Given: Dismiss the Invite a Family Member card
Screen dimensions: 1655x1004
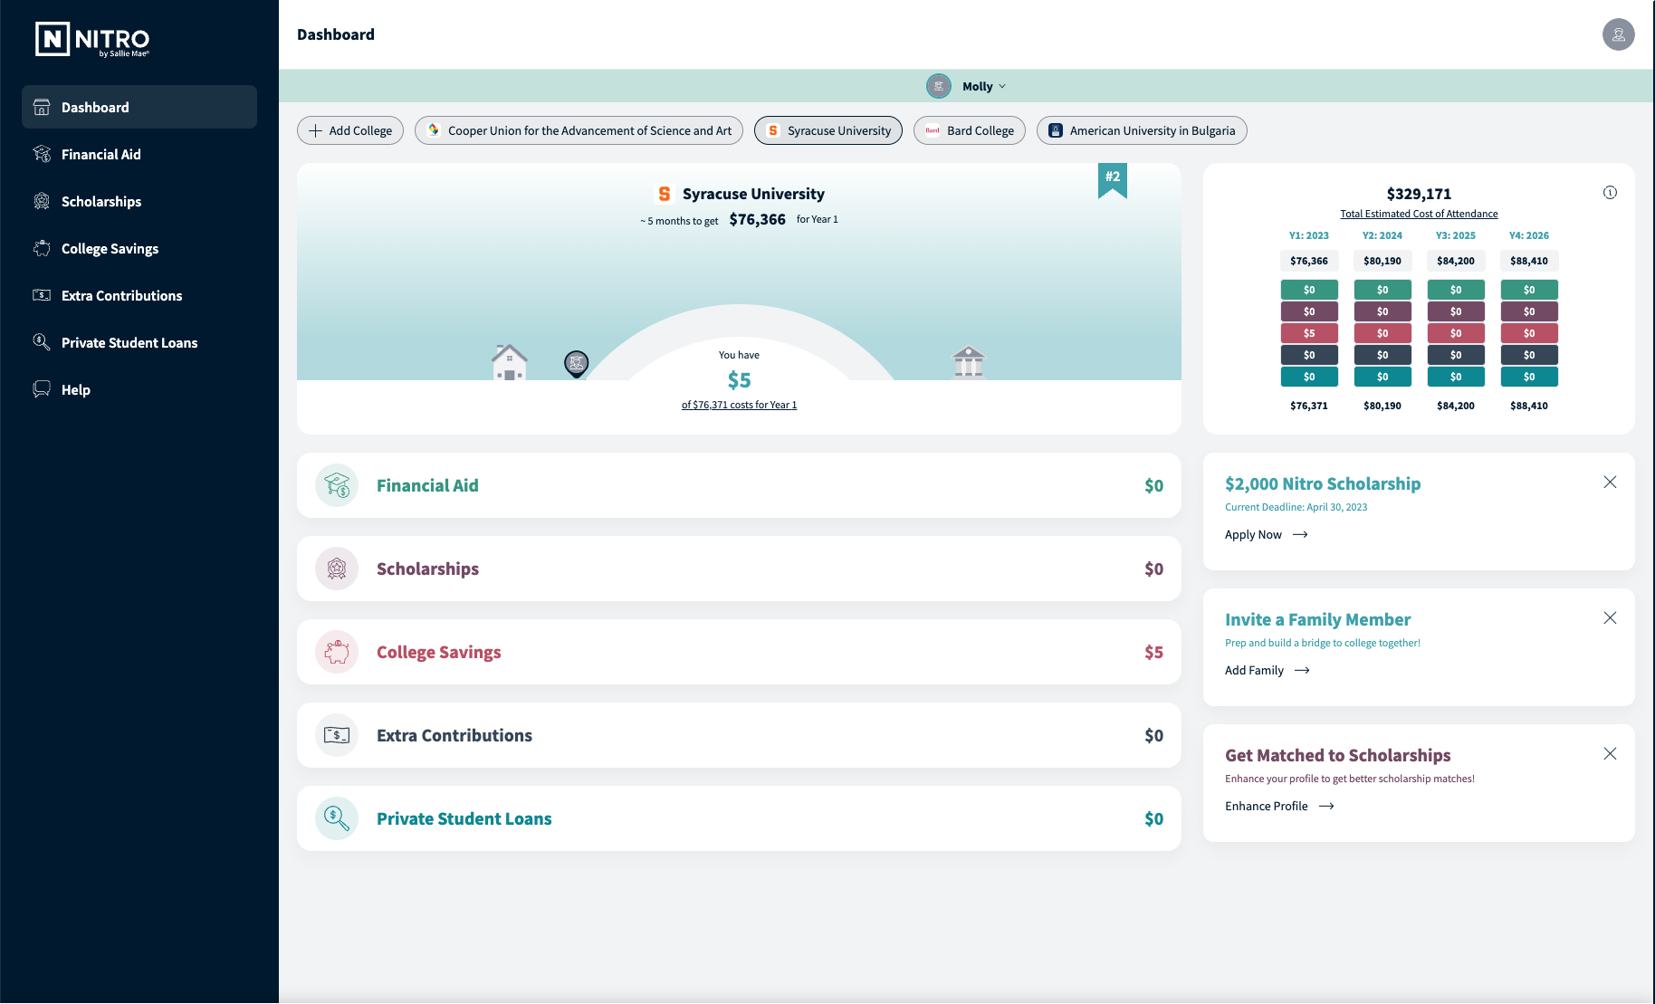Looking at the screenshot, I should coord(1610,617).
